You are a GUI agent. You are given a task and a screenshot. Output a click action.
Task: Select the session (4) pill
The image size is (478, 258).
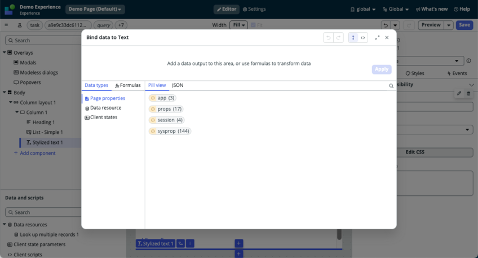pyautogui.click(x=166, y=120)
